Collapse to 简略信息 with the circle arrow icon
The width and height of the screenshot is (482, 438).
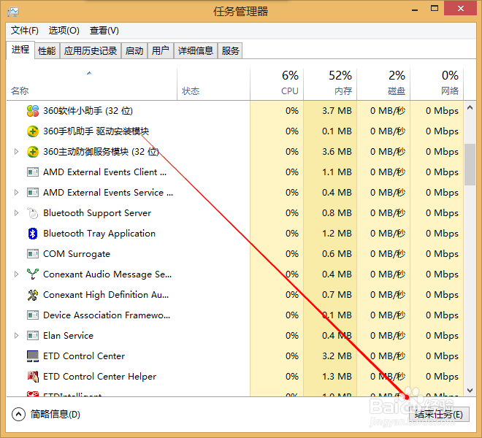(x=18, y=415)
